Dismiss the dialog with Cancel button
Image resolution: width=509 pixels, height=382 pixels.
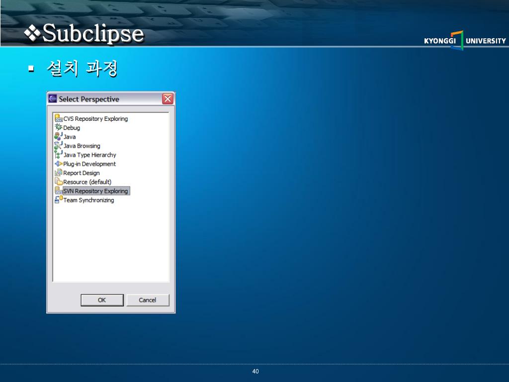click(148, 300)
